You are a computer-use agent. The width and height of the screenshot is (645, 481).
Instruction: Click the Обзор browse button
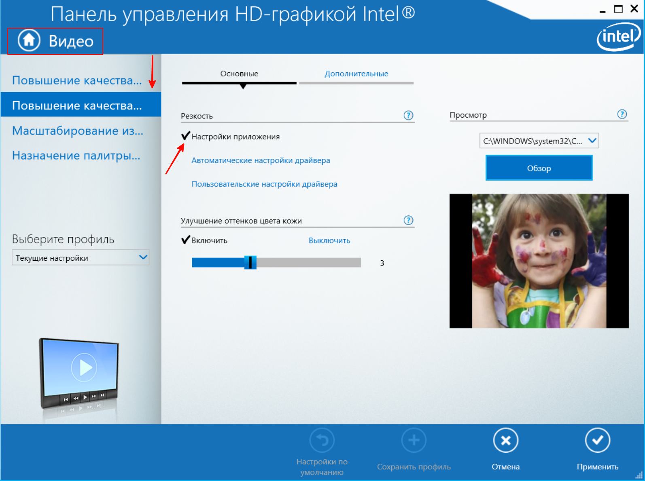539,168
